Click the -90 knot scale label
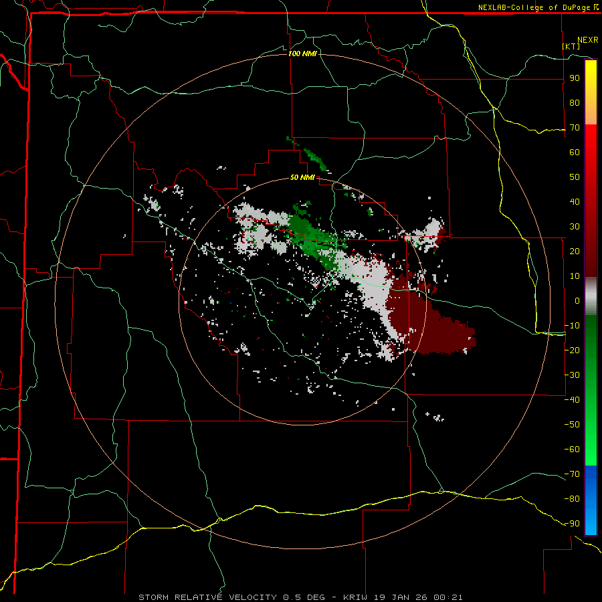 click(x=572, y=524)
